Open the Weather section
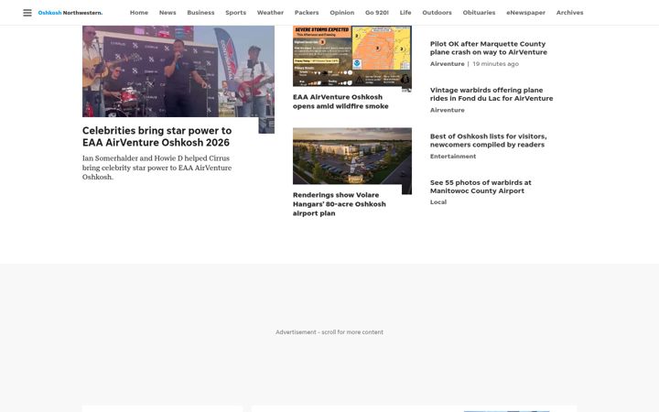659x412 pixels. (x=270, y=13)
